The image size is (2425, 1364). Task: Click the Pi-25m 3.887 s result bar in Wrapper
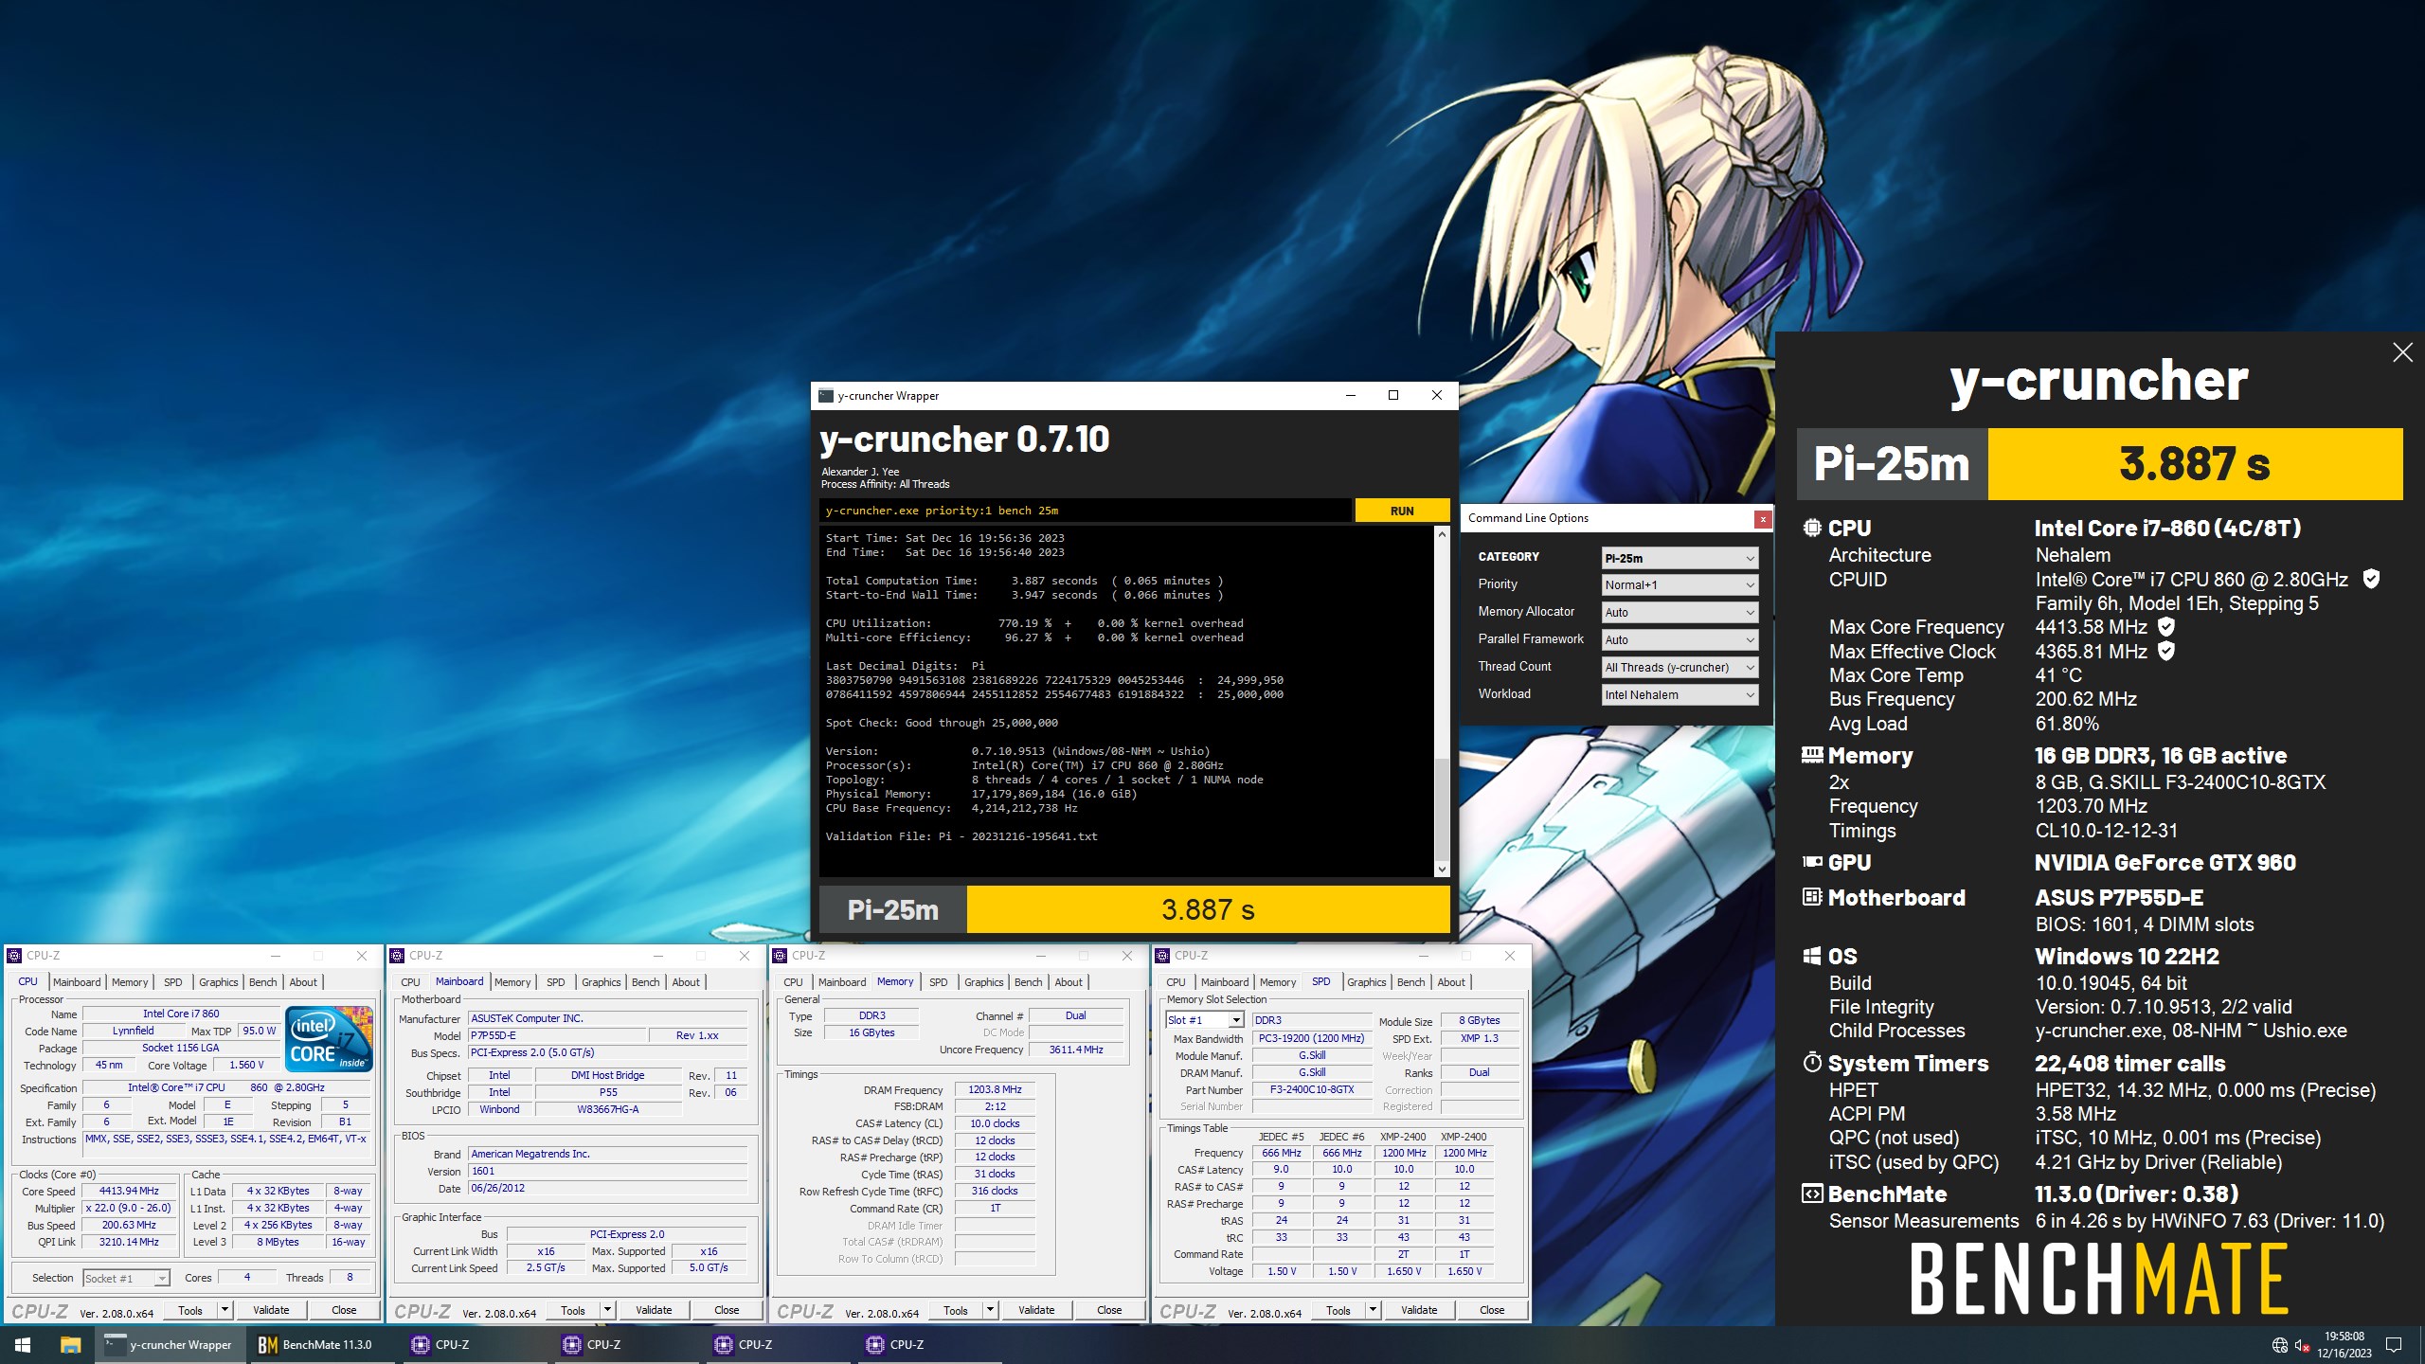click(x=1134, y=910)
